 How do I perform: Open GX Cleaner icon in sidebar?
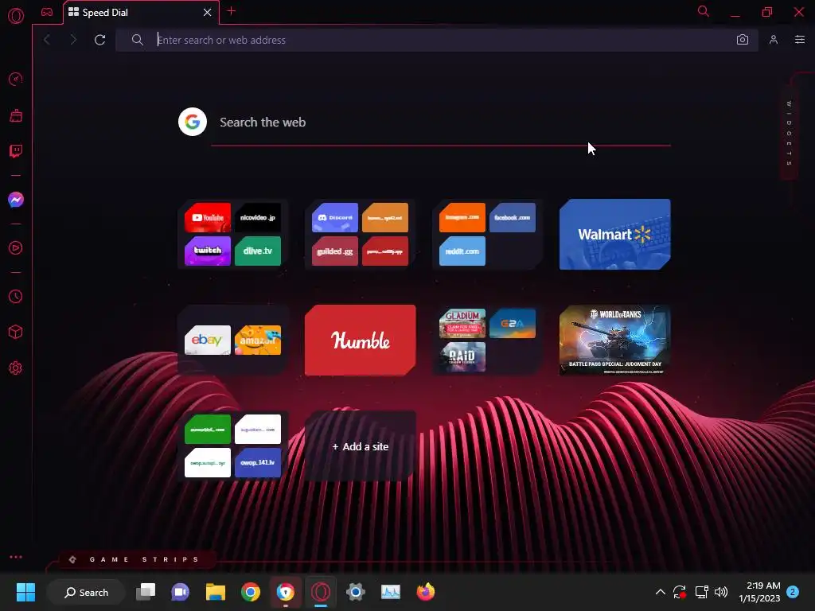point(16,115)
